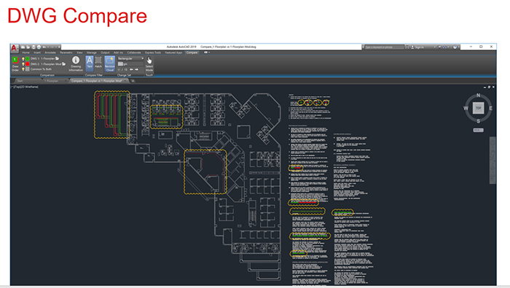Open the AutoCAD application menu button

click(x=15, y=48)
